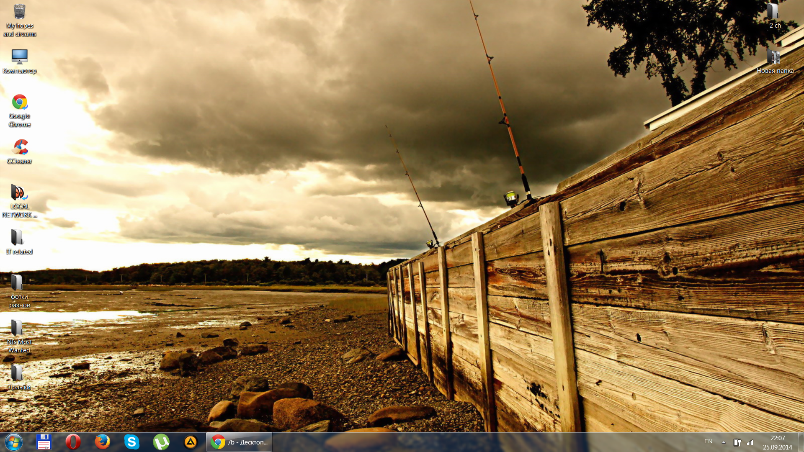Open Skype from the taskbar
The width and height of the screenshot is (804, 452).
(131, 442)
